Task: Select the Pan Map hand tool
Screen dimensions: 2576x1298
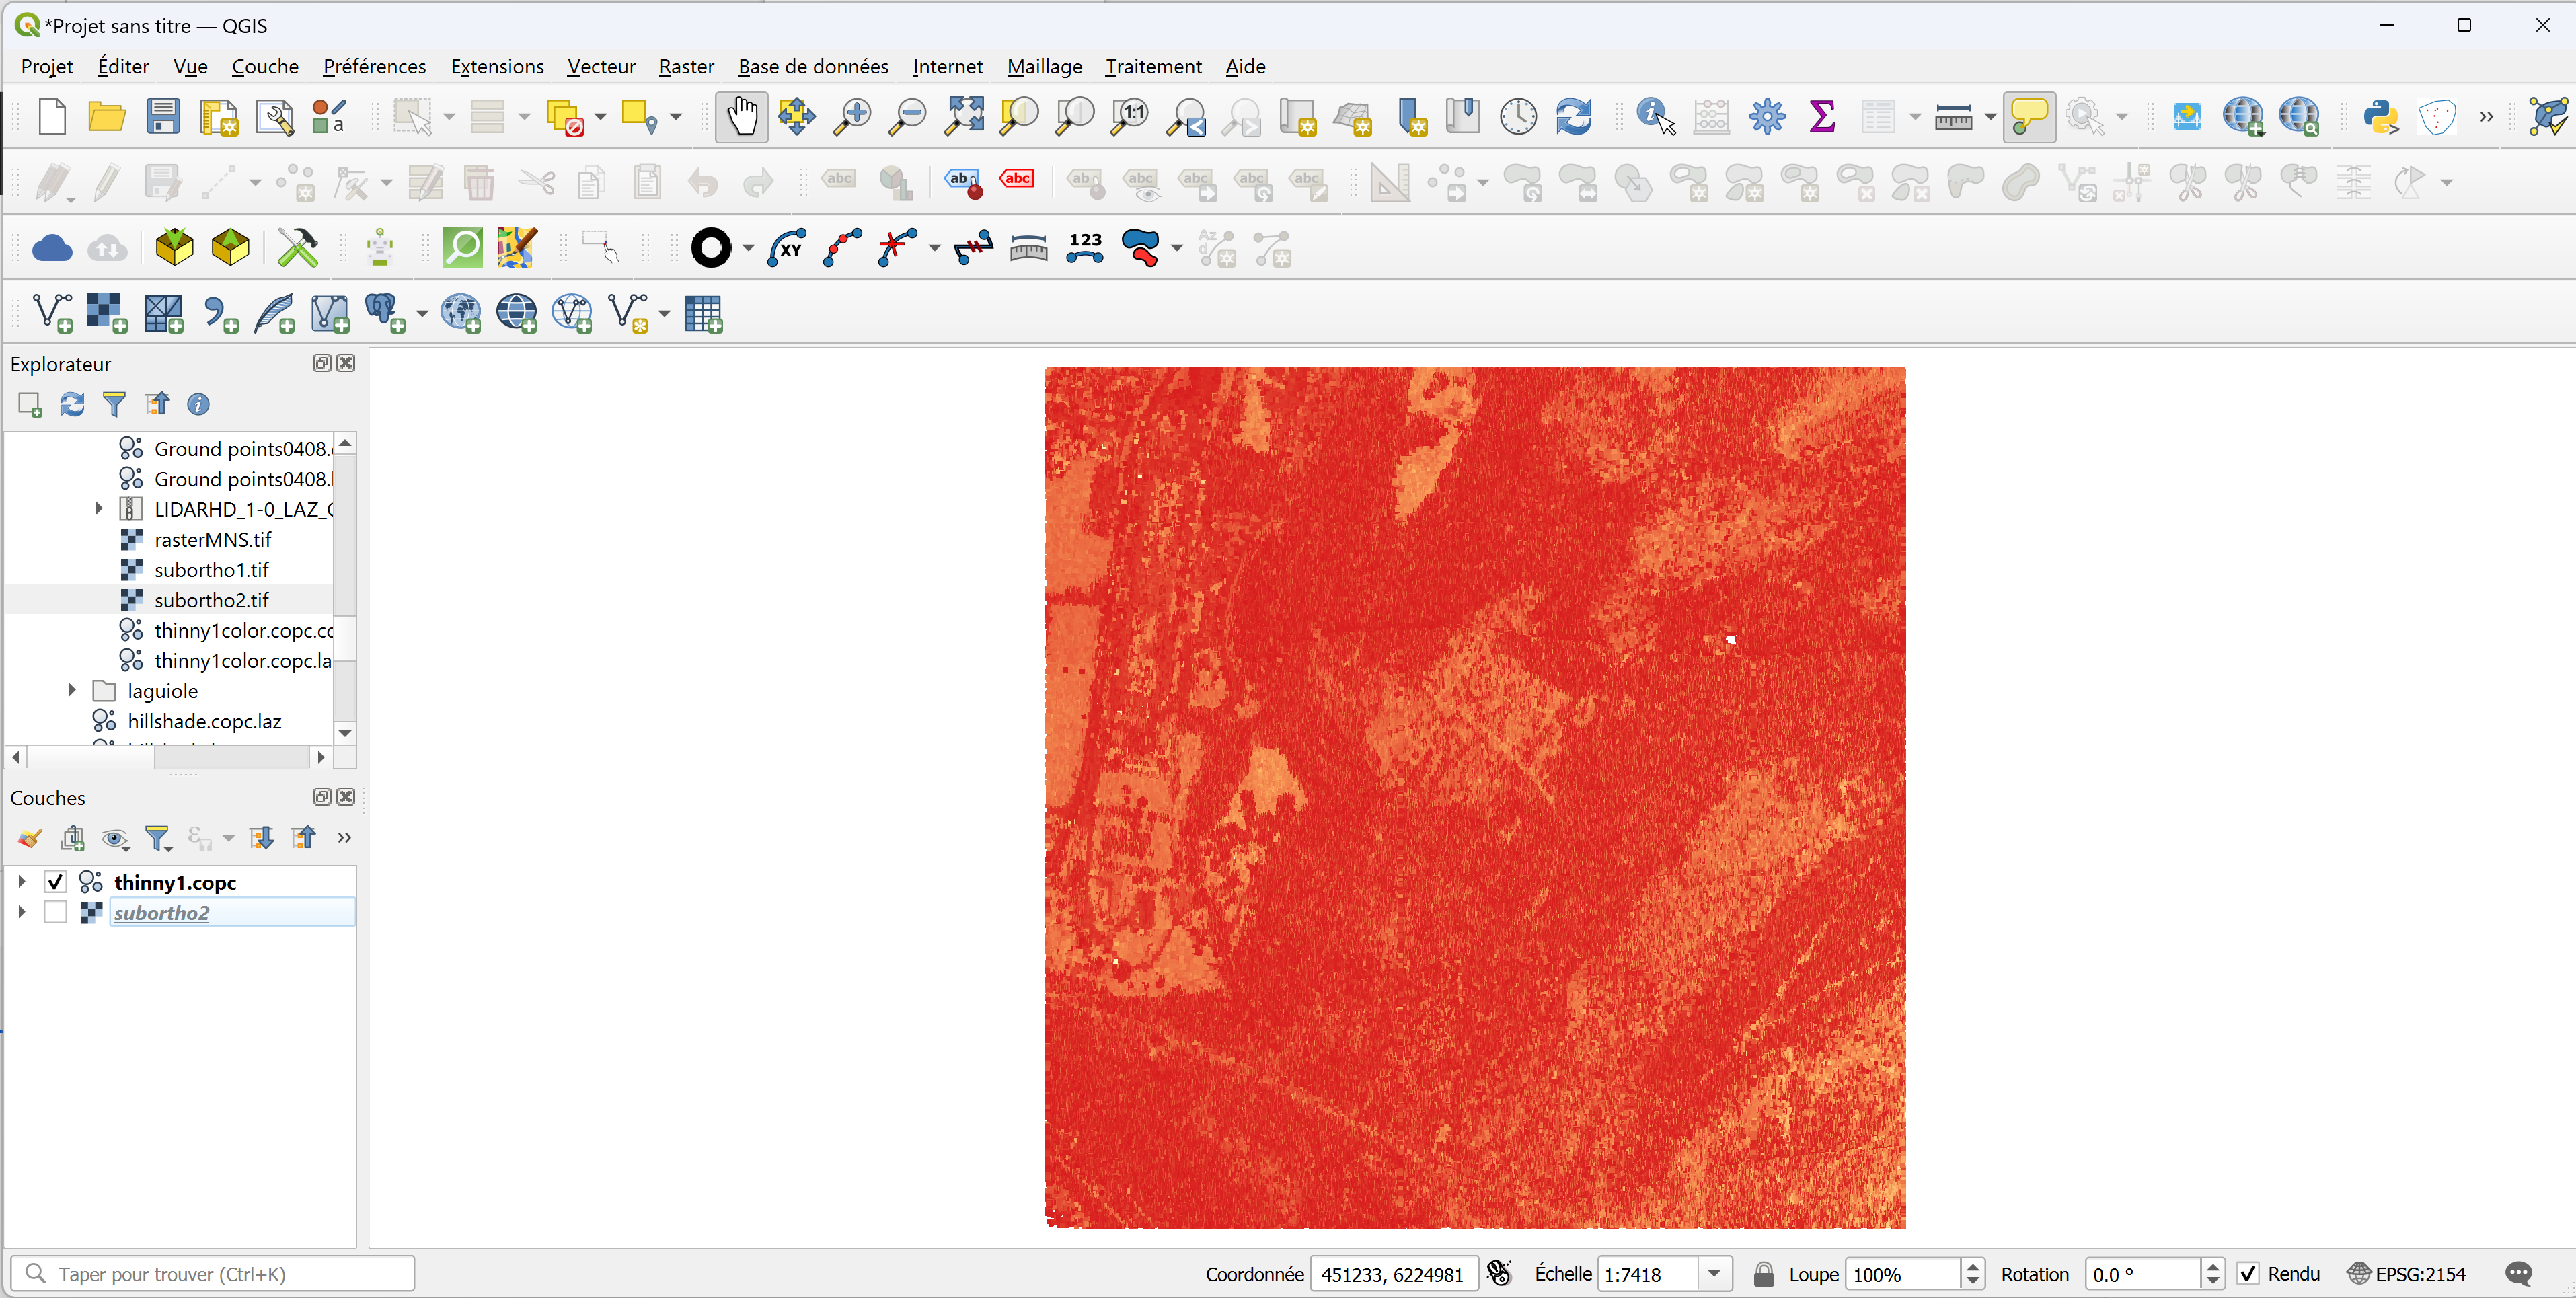Action: 741,117
